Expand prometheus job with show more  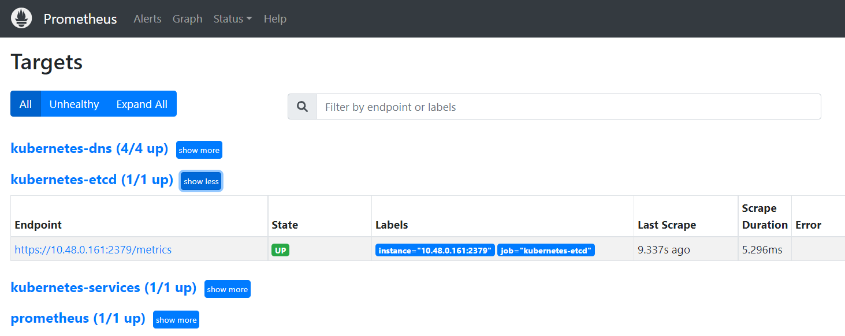tap(176, 320)
